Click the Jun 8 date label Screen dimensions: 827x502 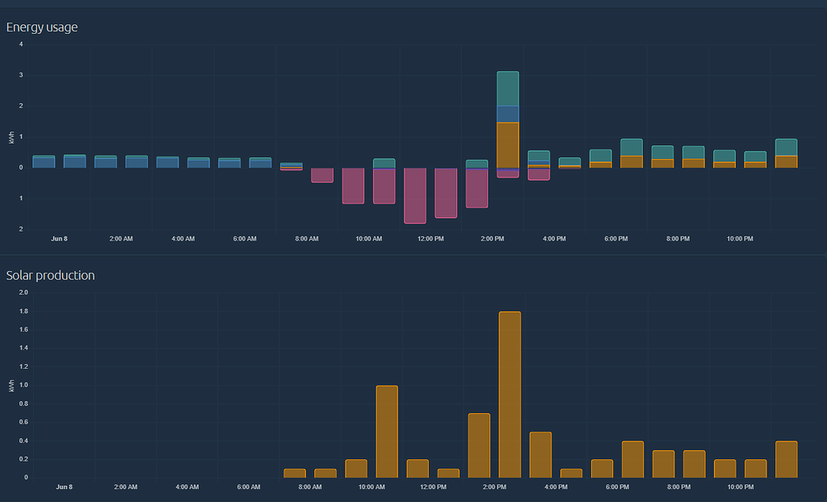[x=60, y=239]
